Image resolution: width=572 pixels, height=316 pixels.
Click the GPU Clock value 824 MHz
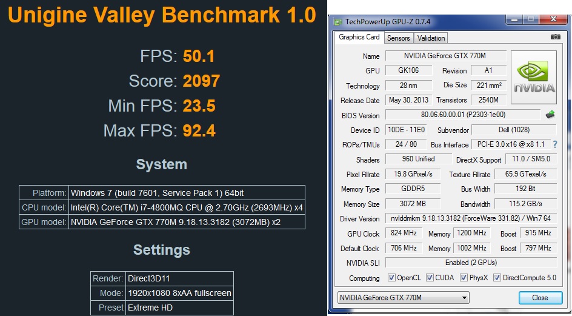pyautogui.click(x=404, y=233)
